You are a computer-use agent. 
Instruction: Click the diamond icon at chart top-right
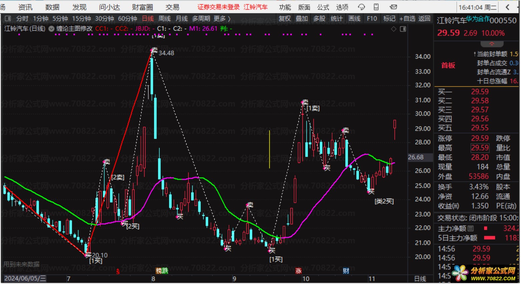[394, 29]
